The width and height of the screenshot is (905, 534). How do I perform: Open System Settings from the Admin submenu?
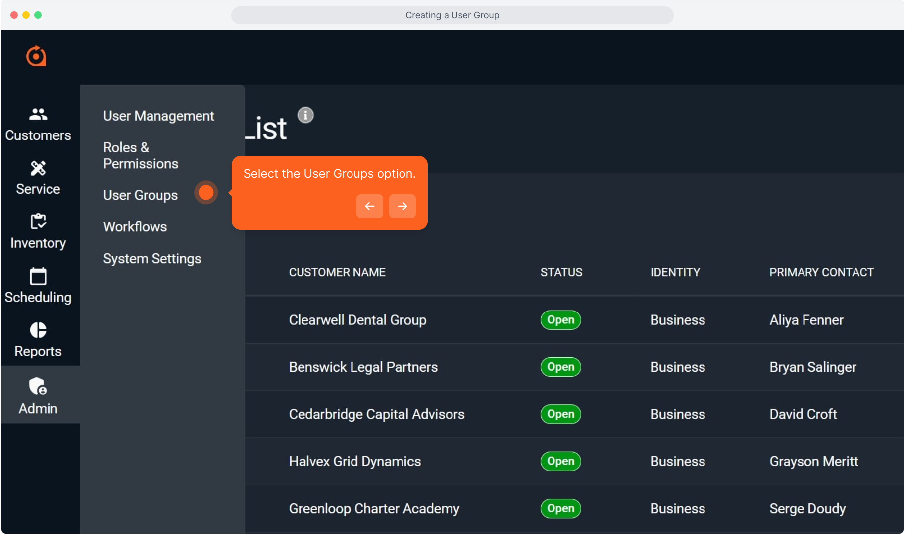(152, 259)
